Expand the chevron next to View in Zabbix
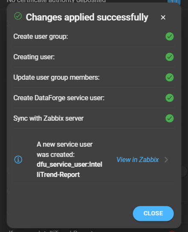Viewport: 188px width, 232px height. (166, 159)
